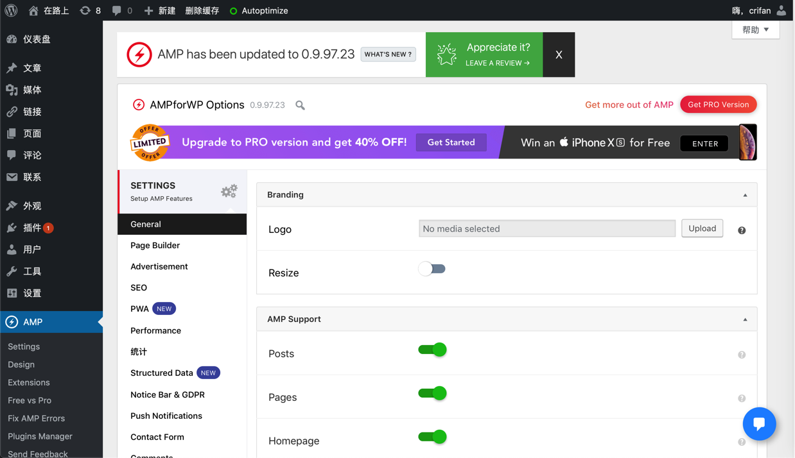Open 媒体 media icon in sidebar
795x458 pixels.
[x=12, y=90]
